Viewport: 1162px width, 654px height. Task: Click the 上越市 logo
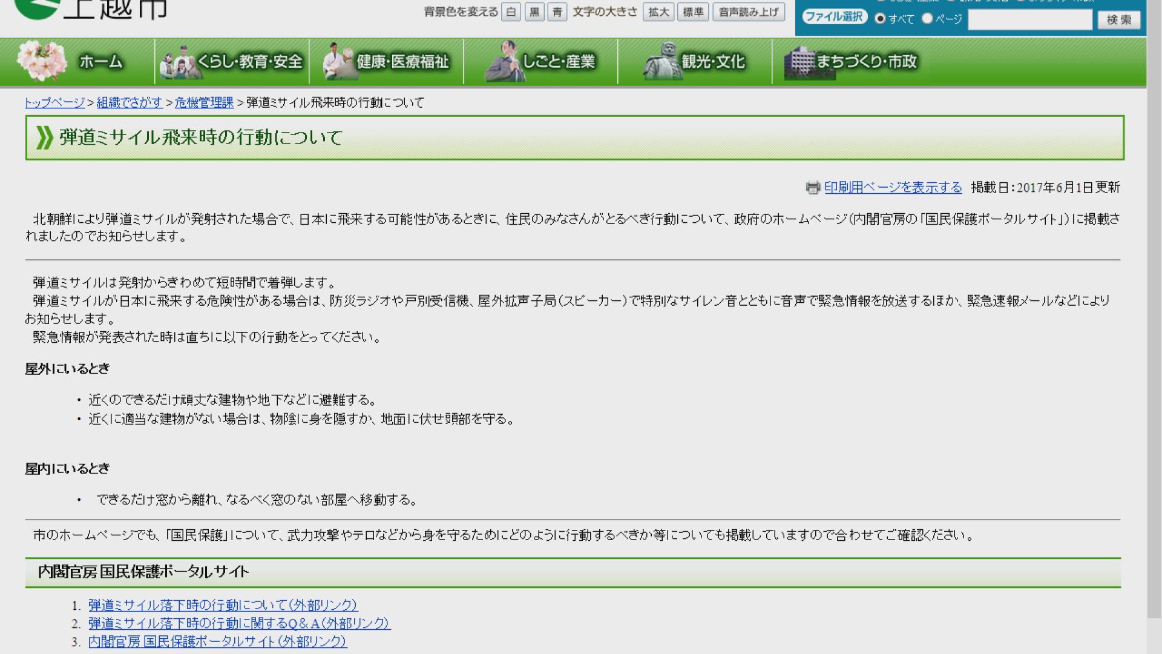point(91,8)
